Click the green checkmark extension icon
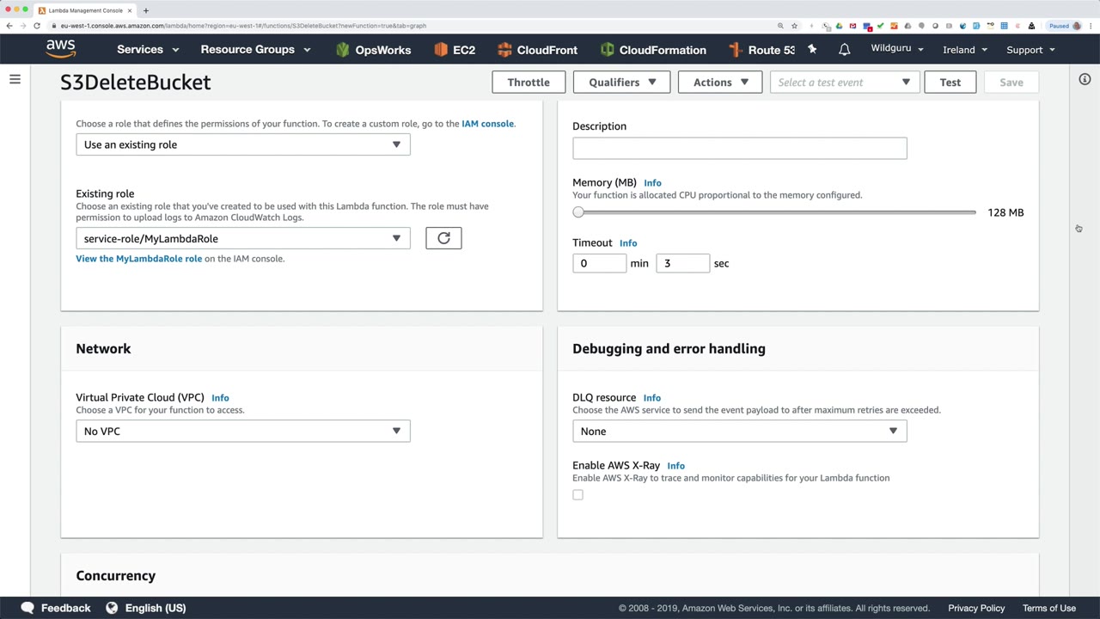Image resolution: width=1100 pixels, height=619 pixels. [880, 26]
